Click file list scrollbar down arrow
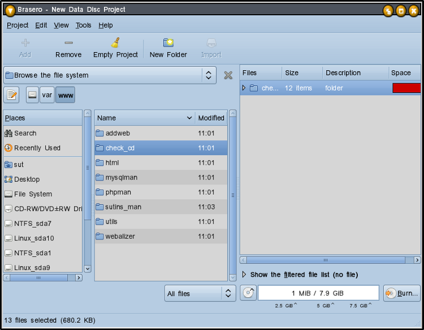Viewport: 424px width, 330px height. (x=232, y=277)
